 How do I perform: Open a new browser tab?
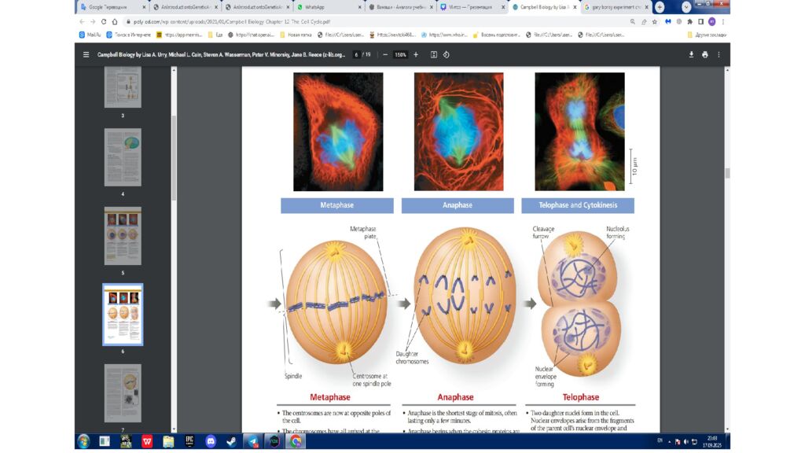point(659,7)
